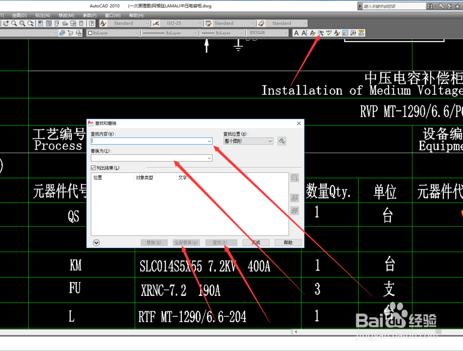This screenshot has width=463, height=351.
Task: Click the 帮助 button in dialog
Action: 288,242
